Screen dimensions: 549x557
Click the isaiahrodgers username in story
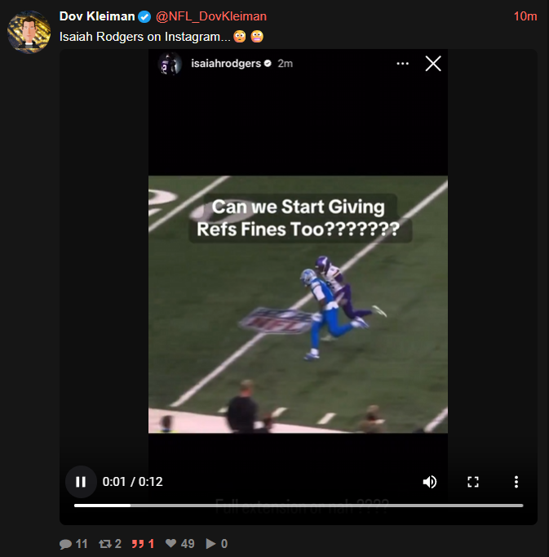(226, 64)
